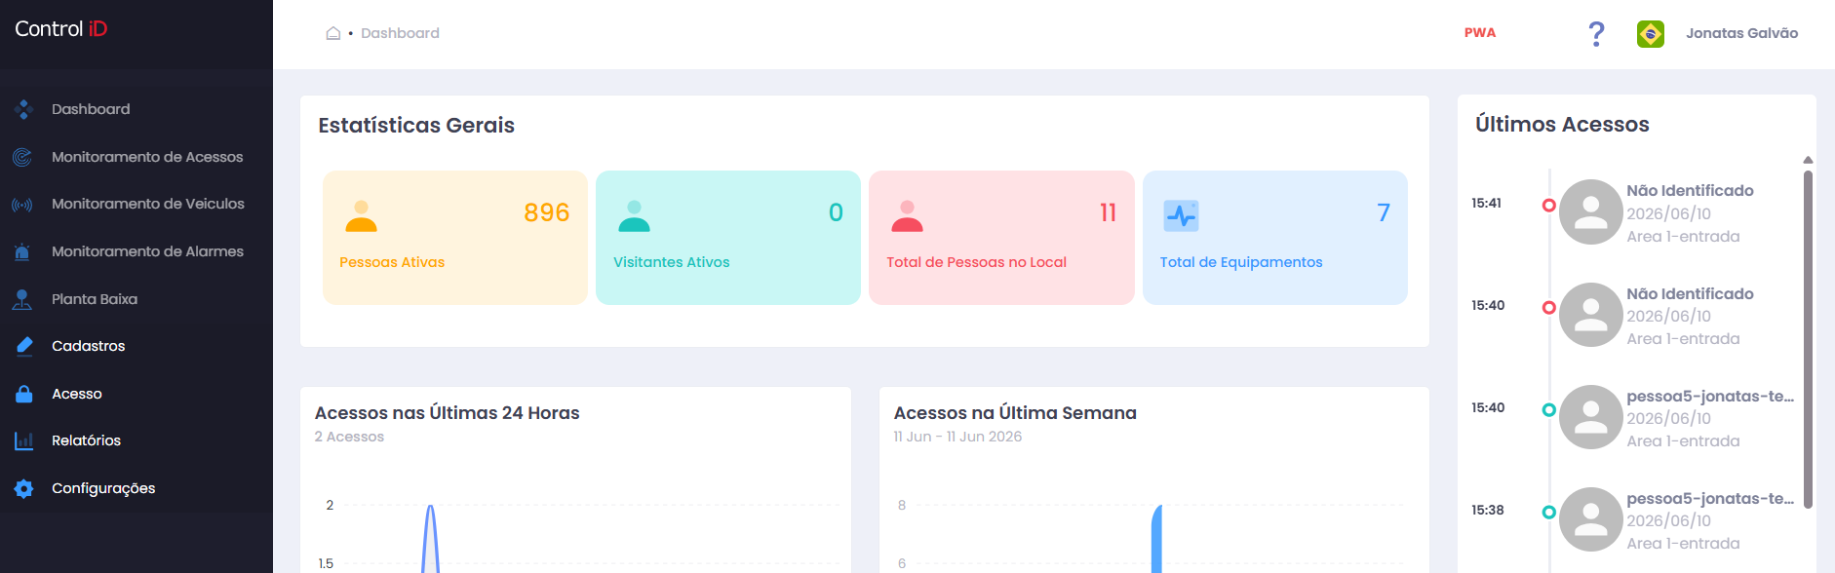Open the Pessoas Ativas card
This screenshot has height=573, width=1835.
(455, 238)
